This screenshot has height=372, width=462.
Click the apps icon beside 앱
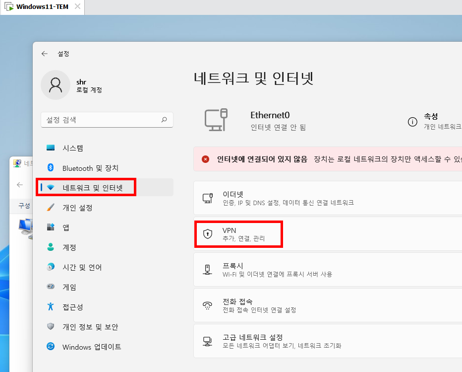point(51,227)
